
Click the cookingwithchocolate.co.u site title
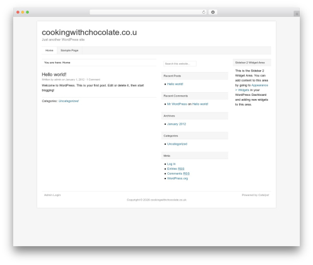pyautogui.click(x=90, y=33)
